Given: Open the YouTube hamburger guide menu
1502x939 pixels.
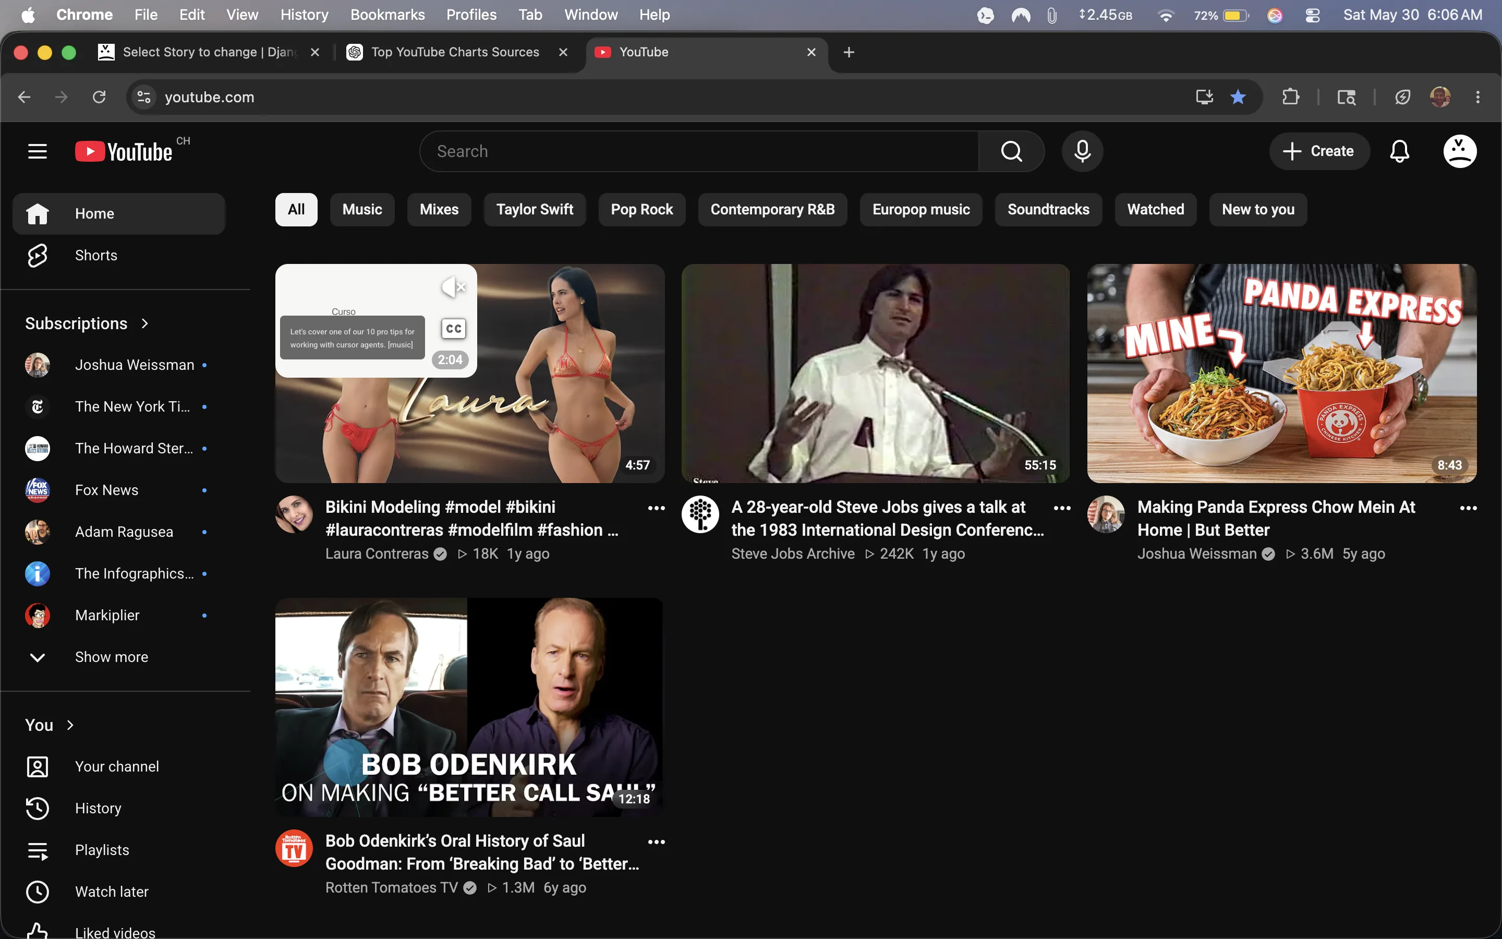Looking at the screenshot, I should (37, 151).
